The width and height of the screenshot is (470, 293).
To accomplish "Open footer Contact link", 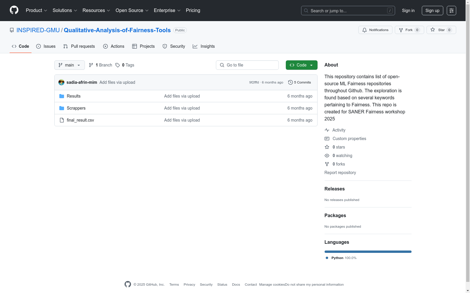I will point(251,285).
